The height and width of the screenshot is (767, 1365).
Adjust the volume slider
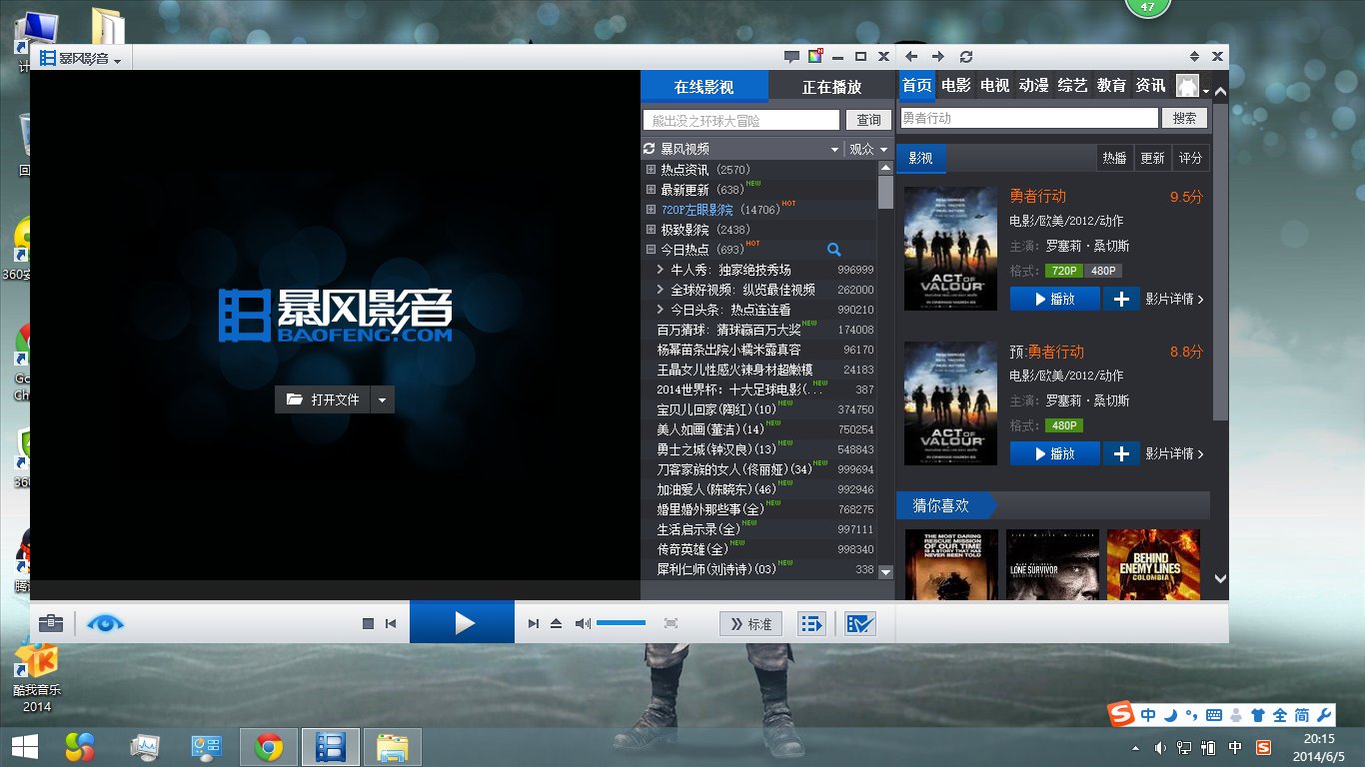pos(621,623)
